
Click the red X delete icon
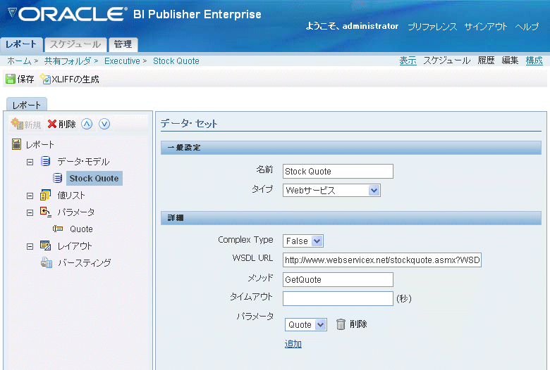pyautogui.click(x=52, y=124)
